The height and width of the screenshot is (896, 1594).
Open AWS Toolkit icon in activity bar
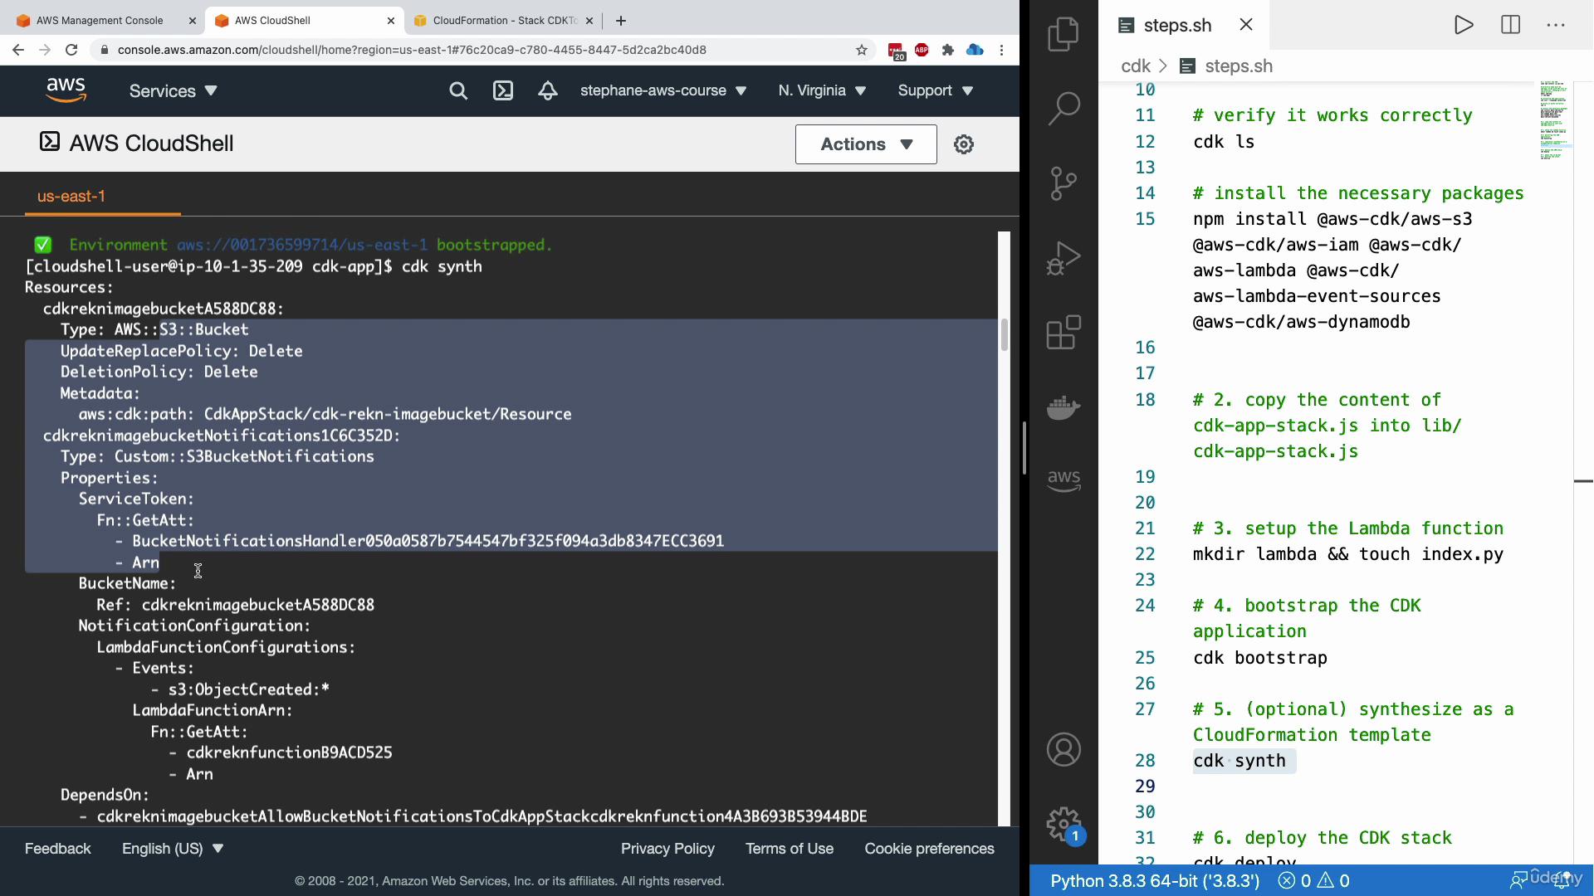pos(1063,480)
